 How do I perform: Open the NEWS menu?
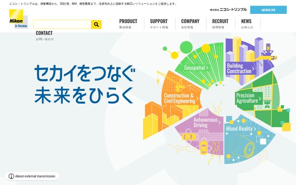[x=247, y=24]
